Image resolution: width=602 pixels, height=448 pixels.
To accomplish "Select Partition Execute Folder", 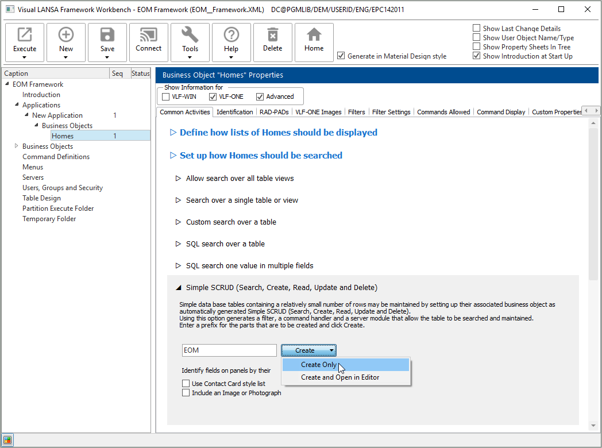I will [x=58, y=208].
